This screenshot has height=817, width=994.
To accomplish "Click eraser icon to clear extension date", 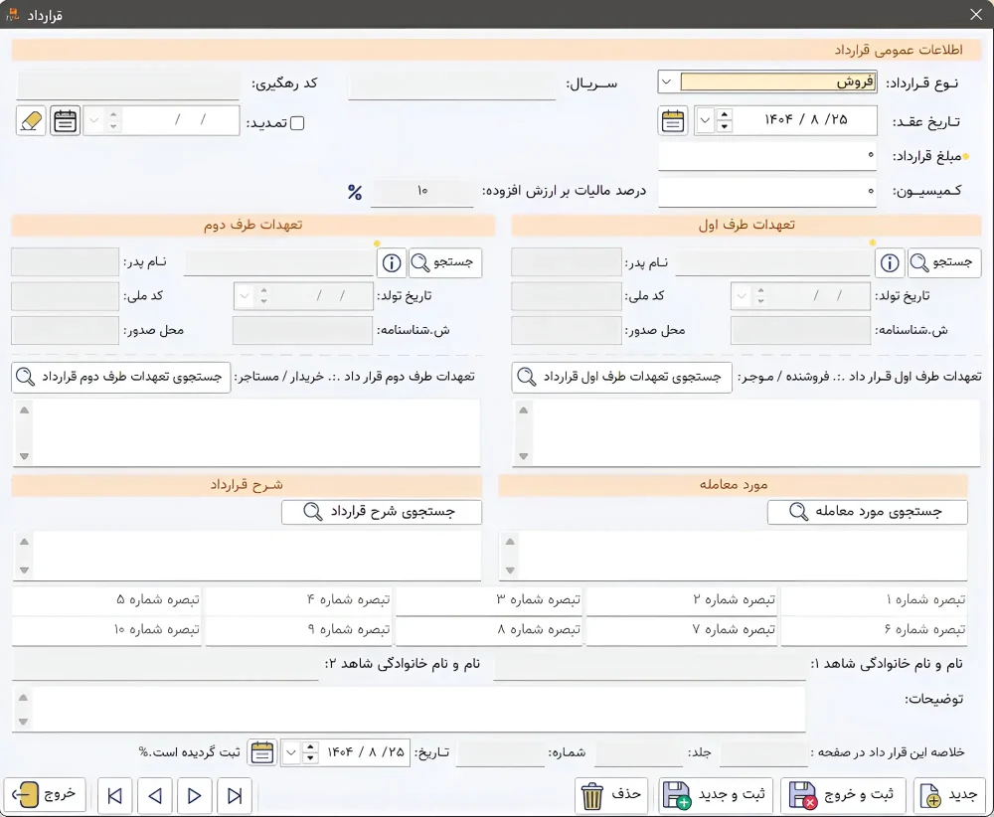I will (x=31, y=120).
